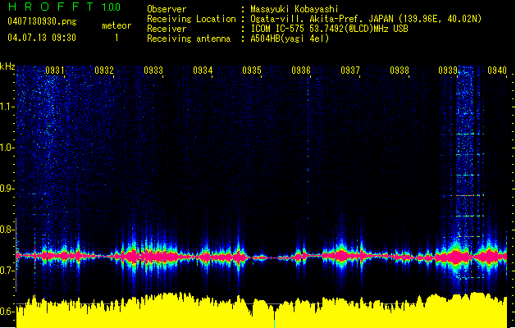
Task: Click the name Masayuki Kobayashi
Action: [x=295, y=9]
